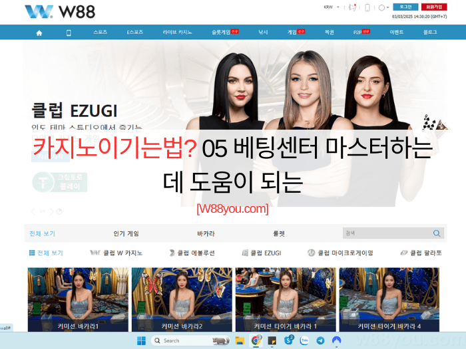The height and width of the screenshot is (349, 466).
Task: Select the 인기 게임 tab
Action: (126, 233)
